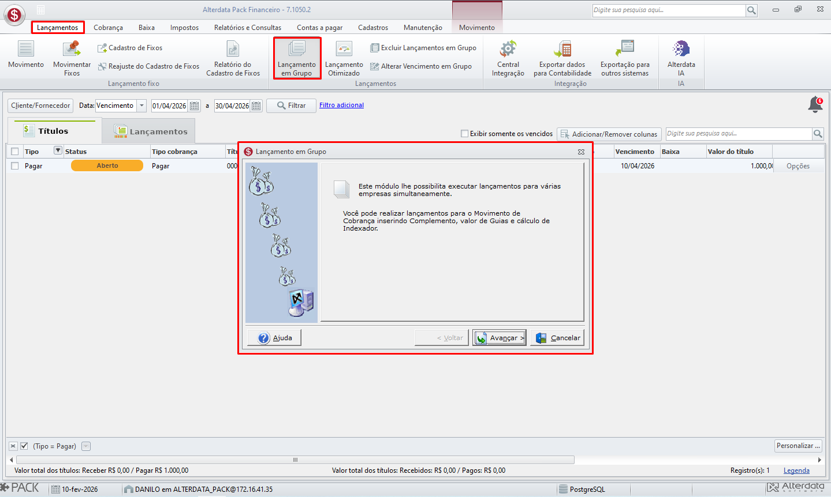Switch to the Lançamentos grid tab
Viewport: 831px width, 497px height.
[x=149, y=131]
